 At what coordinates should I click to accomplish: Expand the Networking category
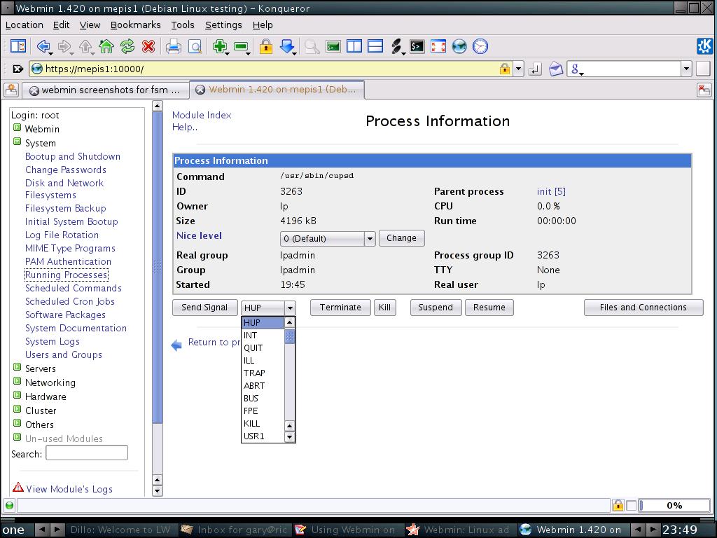tap(17, 381)
